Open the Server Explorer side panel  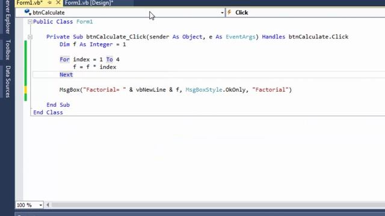8,17
